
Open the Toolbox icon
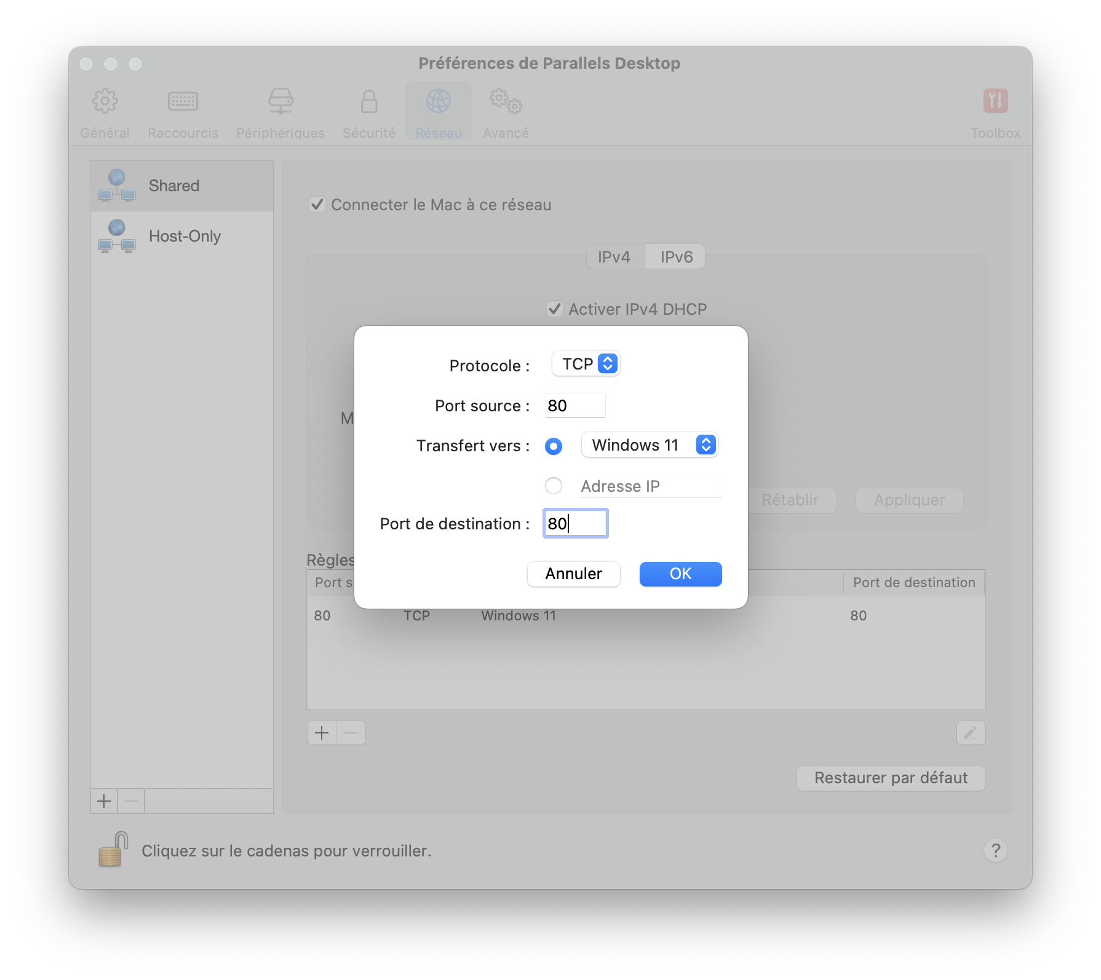tap(995, 101)
